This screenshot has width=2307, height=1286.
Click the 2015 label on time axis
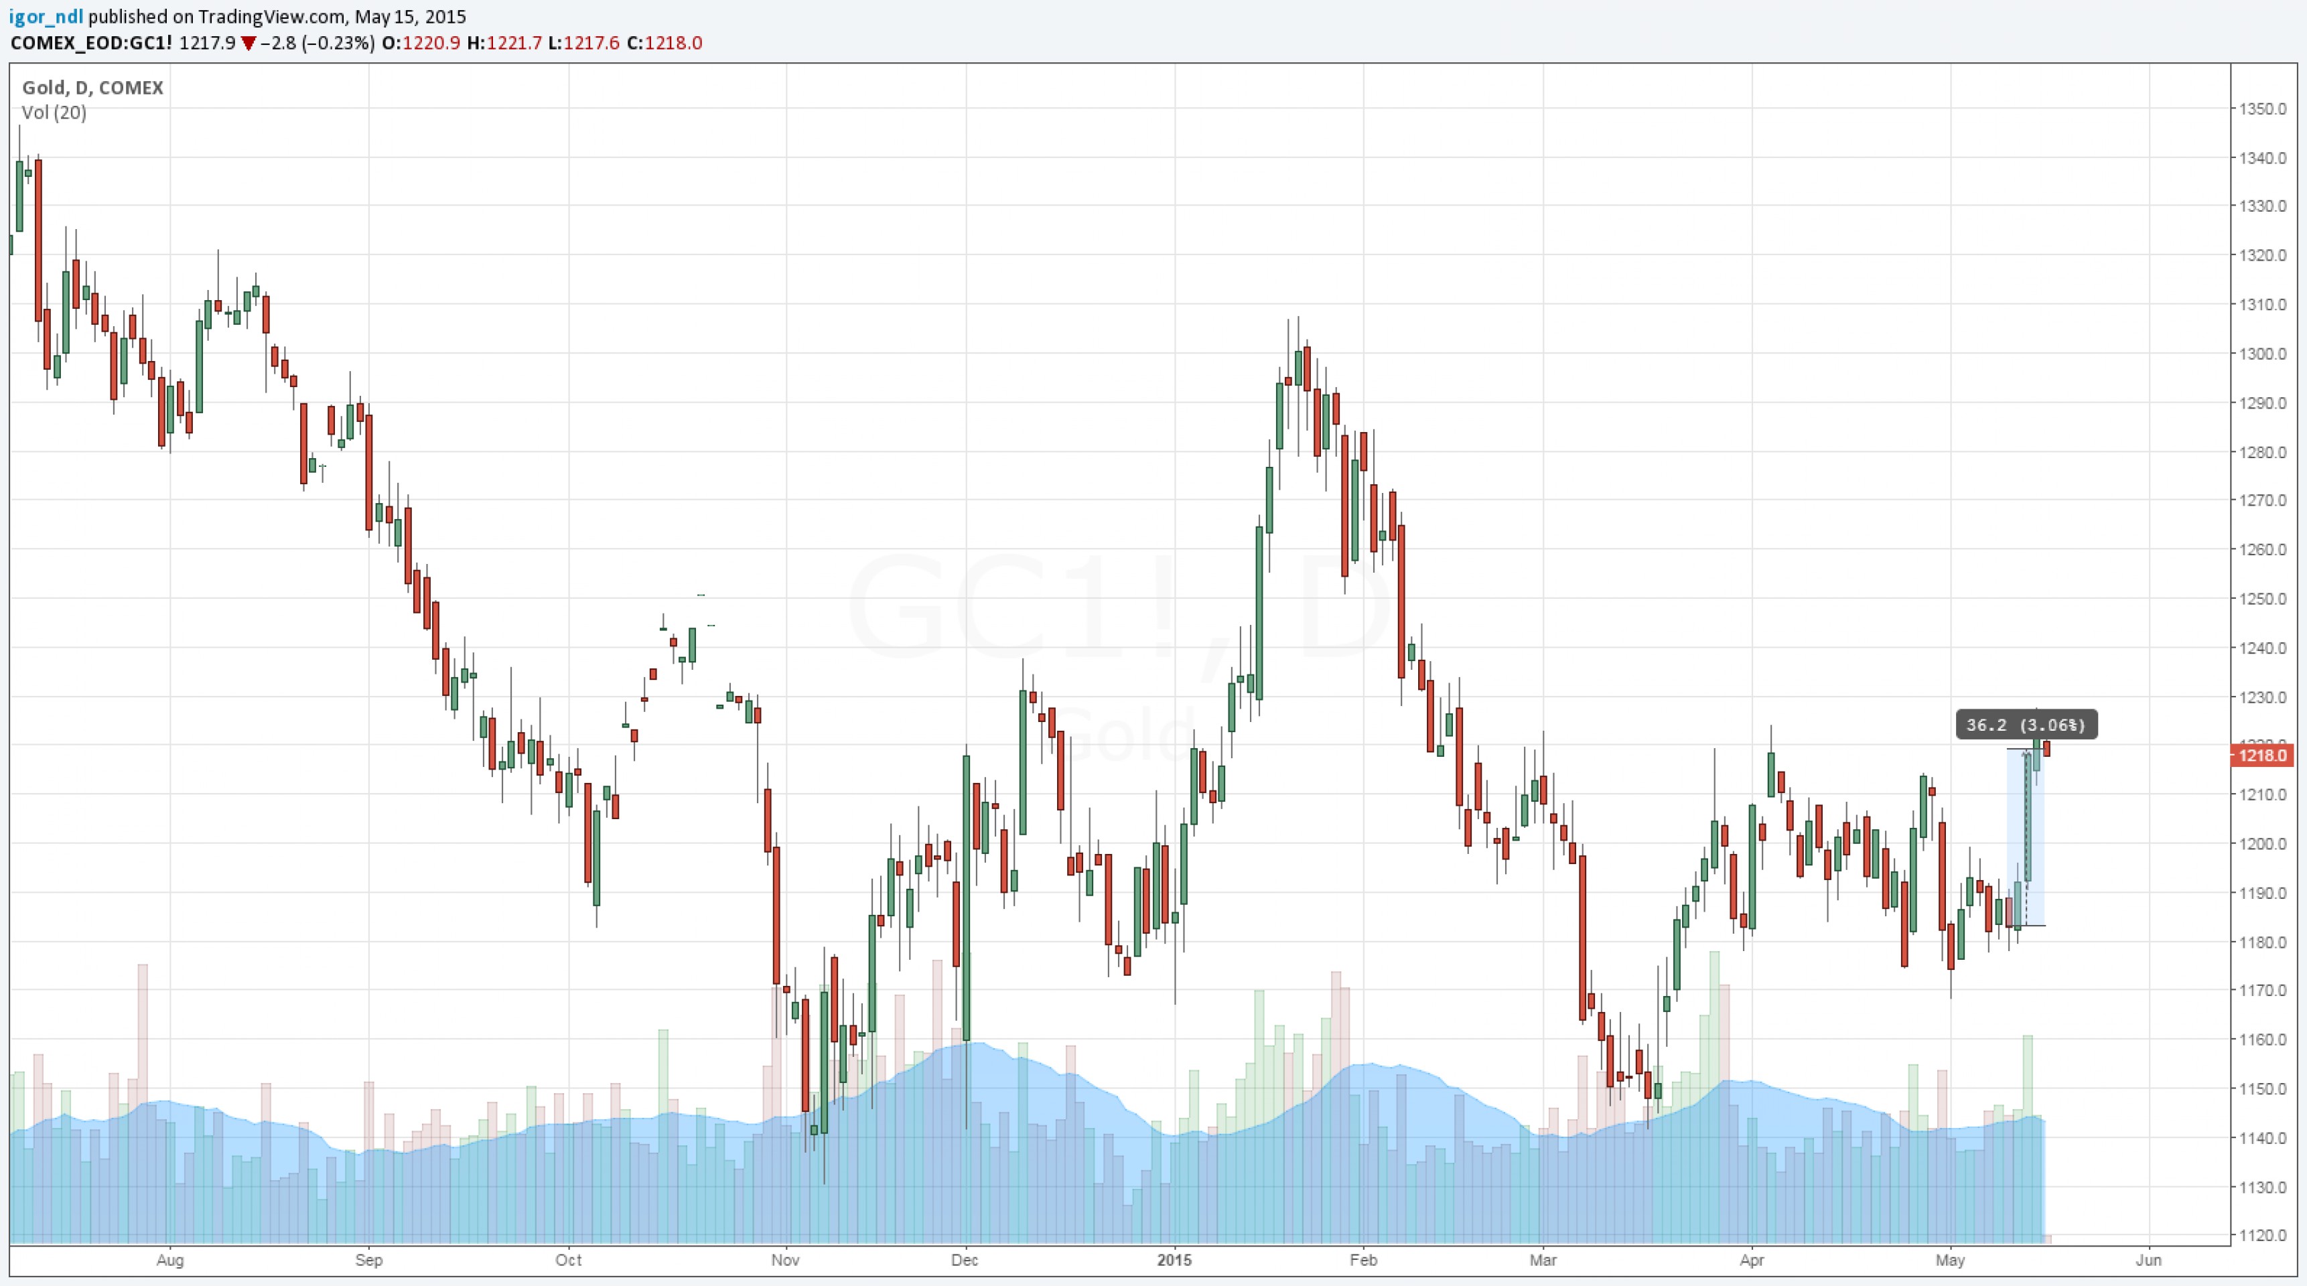pyautogui.click(x=1174, y=1260)
